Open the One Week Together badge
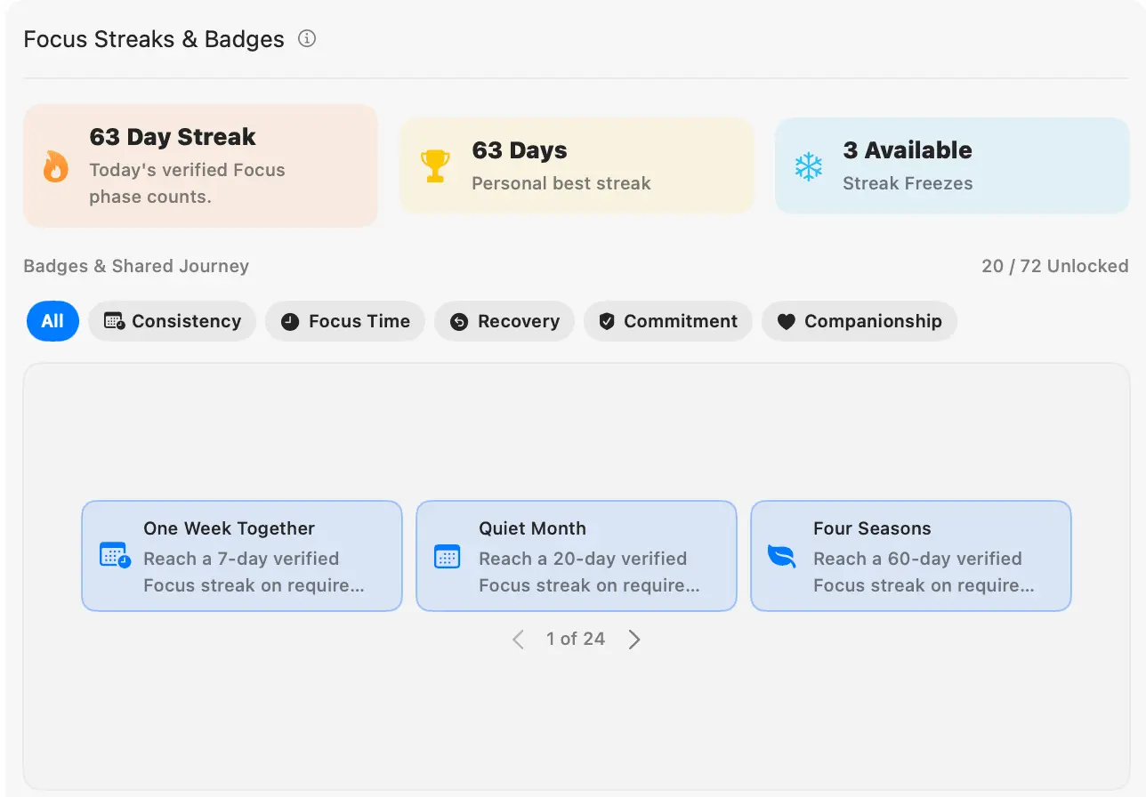Screen dimensions: 1146x797 pos(242,556)
